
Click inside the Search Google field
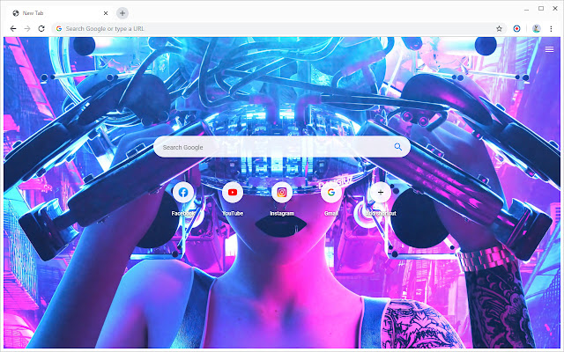click(x=282, y=147)
